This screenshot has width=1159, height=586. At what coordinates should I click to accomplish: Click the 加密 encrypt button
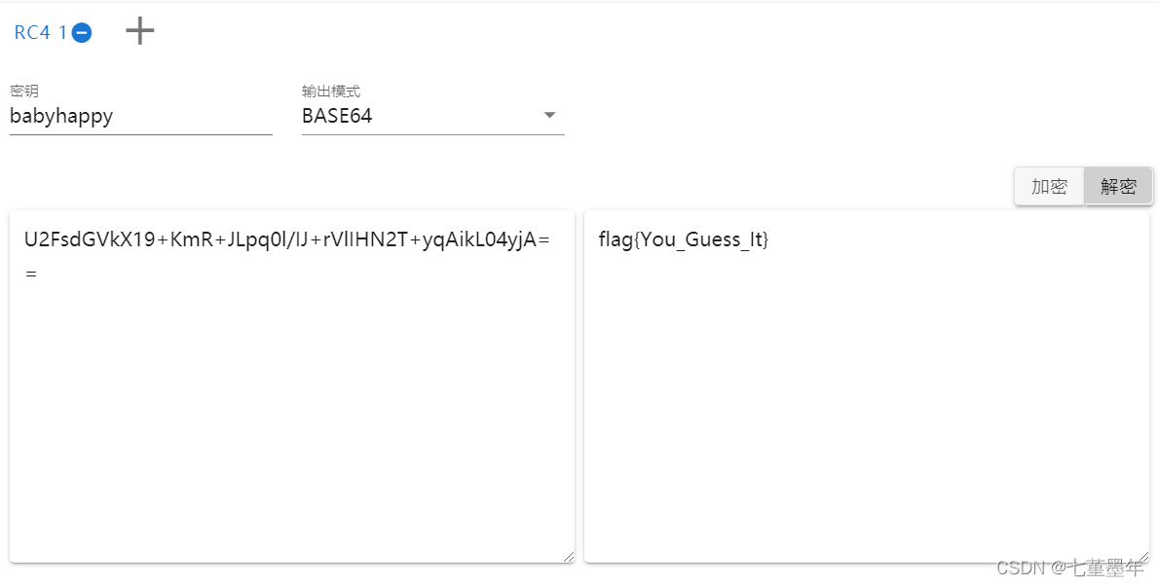[x=1049, y=186]
